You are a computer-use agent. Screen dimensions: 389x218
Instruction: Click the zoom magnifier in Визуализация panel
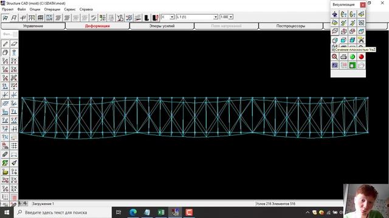click(x=335, y=56)
